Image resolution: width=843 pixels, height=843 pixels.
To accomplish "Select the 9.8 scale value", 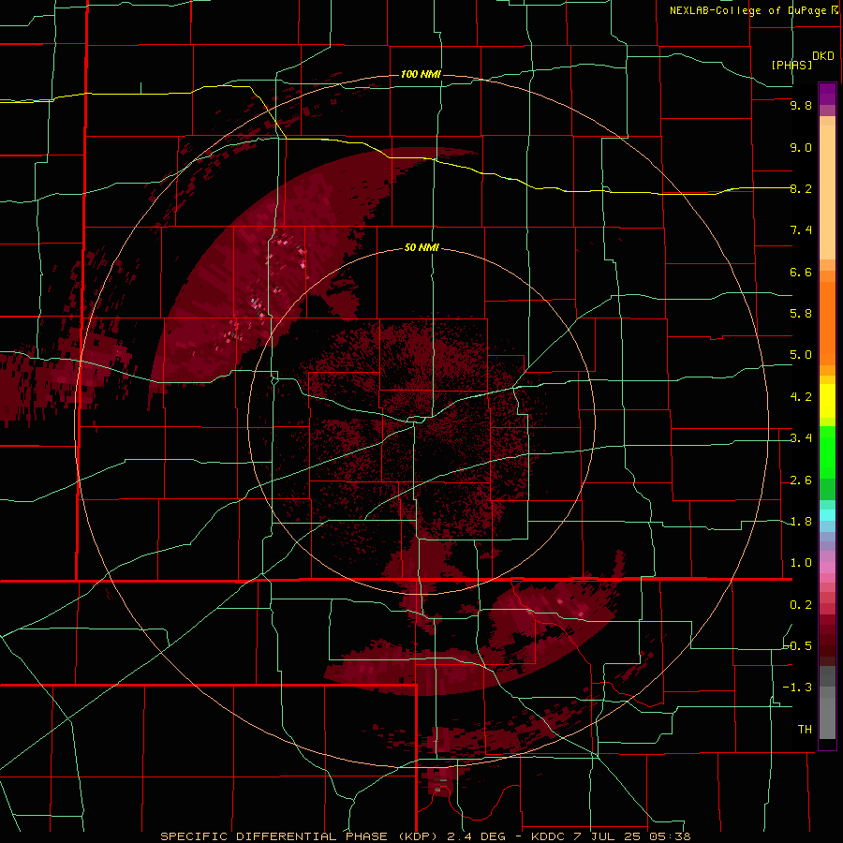I will [801, 106].
